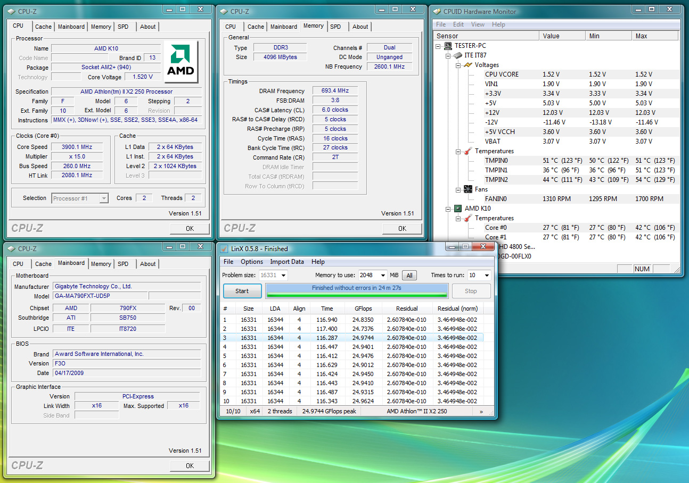Screen dimensions: 689x483
Task: Collapse the Fans section
Action: click(458, 189)
